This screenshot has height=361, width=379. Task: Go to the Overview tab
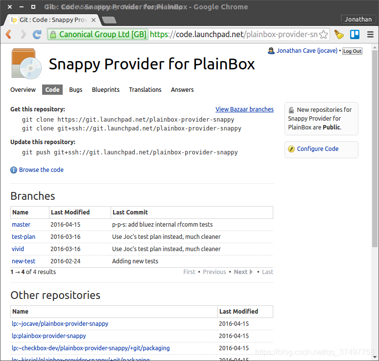23,90
